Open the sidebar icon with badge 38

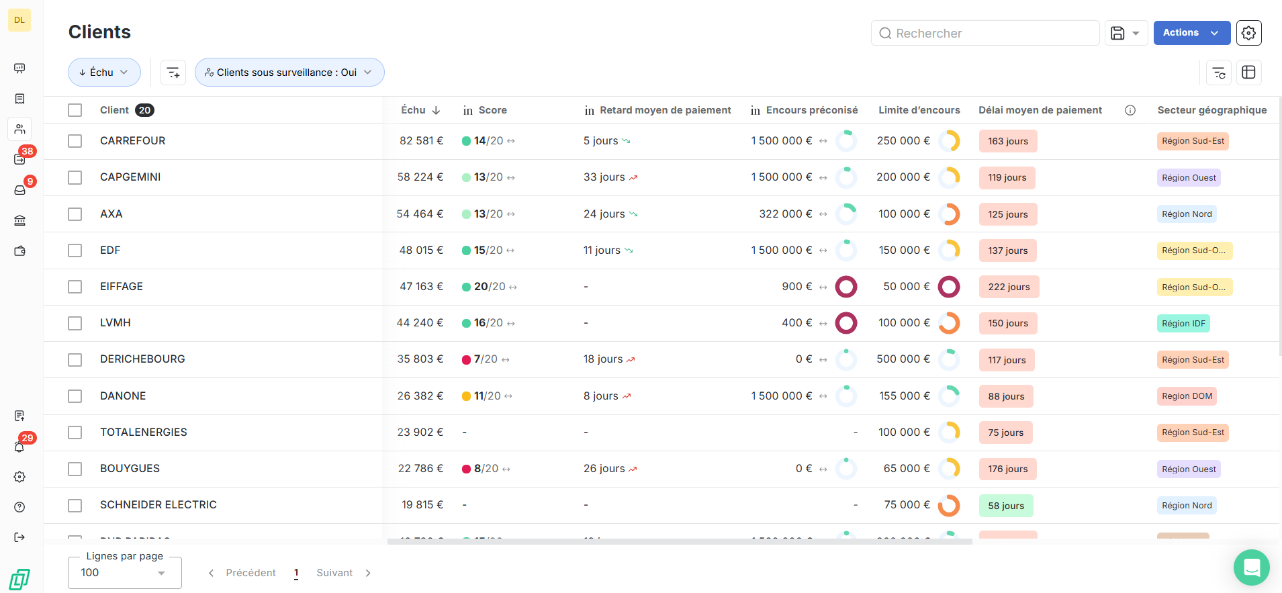[19, 159]
